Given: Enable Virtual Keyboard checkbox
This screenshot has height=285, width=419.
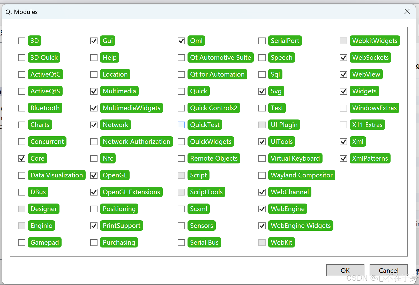Looking at the screenshot, I should (x=262, y=159).
